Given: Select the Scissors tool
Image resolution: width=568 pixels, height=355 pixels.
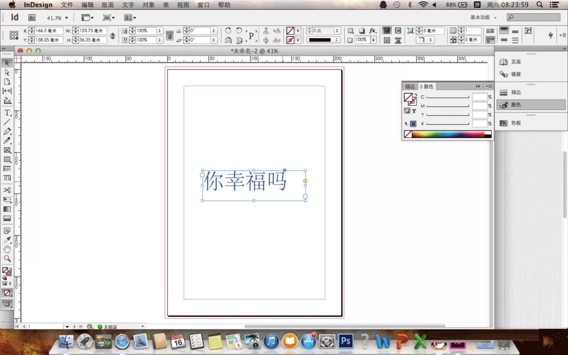Looking at the screenshot, I should click(7, 190).
